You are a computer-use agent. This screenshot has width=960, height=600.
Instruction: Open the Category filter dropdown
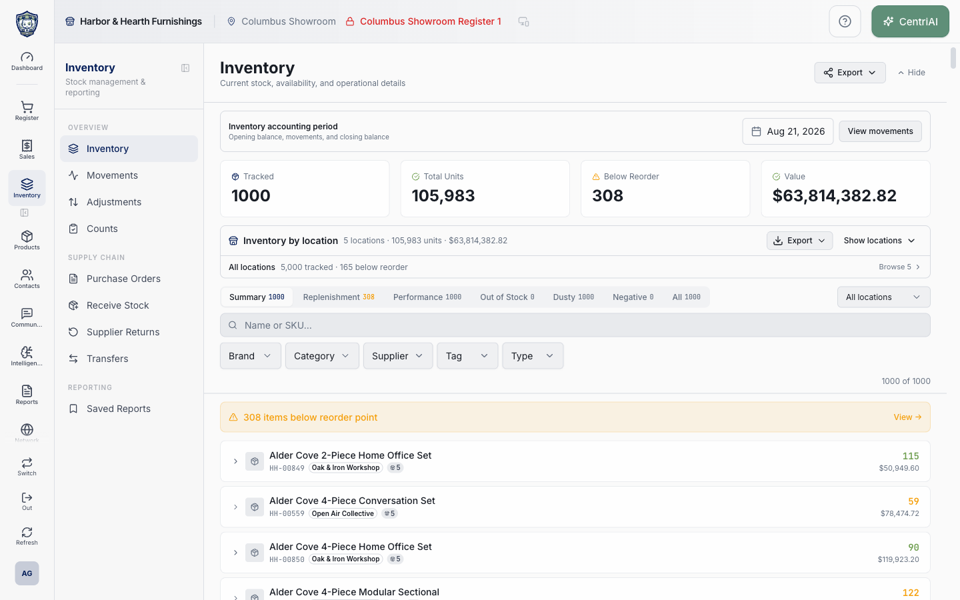point(322,356)
